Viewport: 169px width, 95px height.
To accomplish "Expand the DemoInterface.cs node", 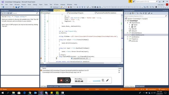I will (127, 33).
